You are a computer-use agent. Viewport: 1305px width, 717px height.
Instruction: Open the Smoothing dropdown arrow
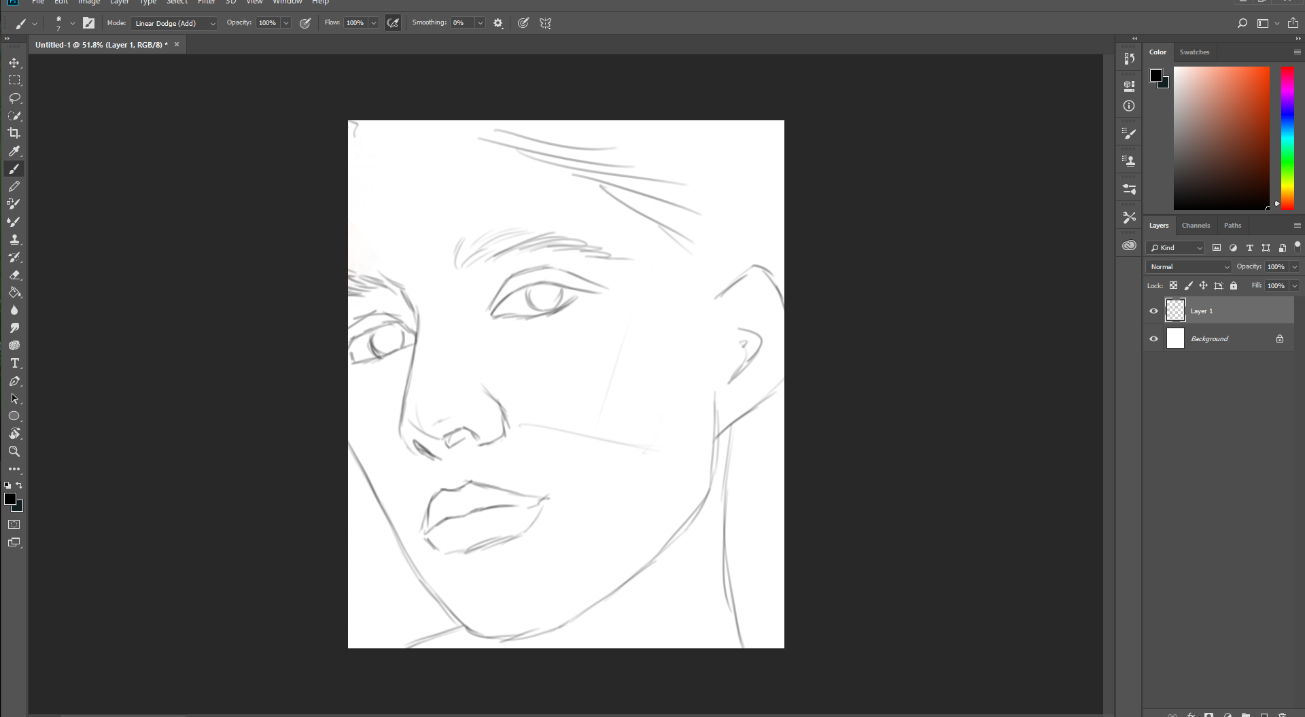[481, 23]
